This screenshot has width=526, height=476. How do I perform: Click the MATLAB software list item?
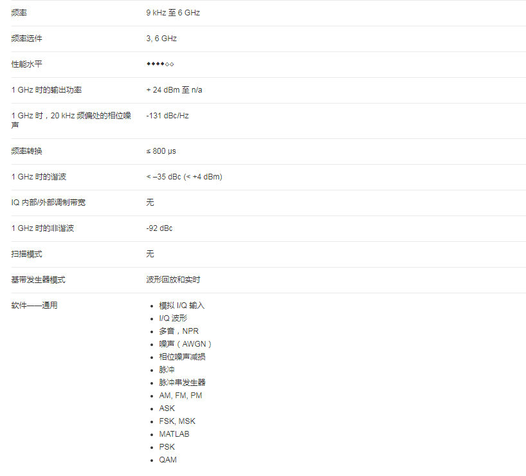[x=174, y=434]
